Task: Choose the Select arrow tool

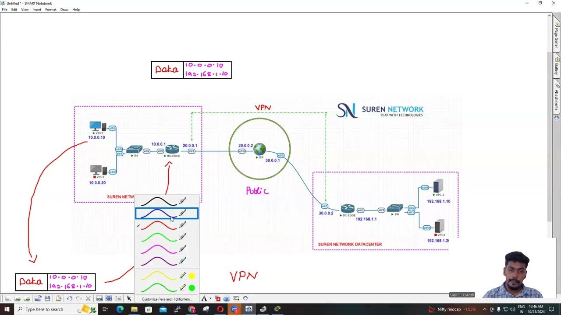Action: [x=129, y=298]
